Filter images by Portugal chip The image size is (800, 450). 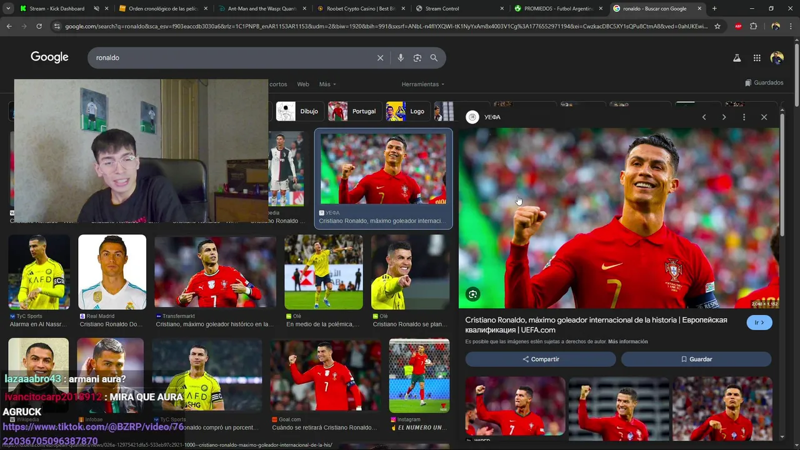[x=354, y=111]
